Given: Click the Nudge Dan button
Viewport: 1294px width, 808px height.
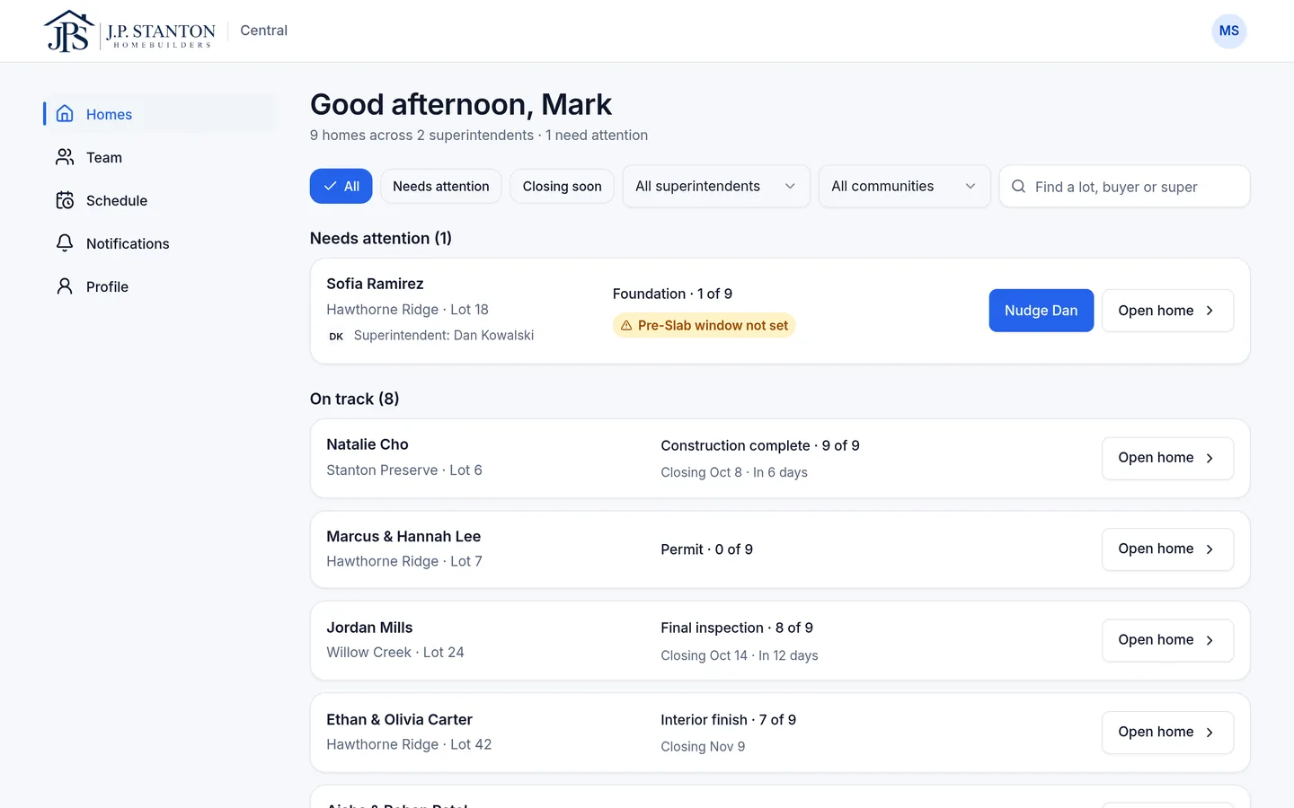Looking at the screenshot, I should 1041,311.
